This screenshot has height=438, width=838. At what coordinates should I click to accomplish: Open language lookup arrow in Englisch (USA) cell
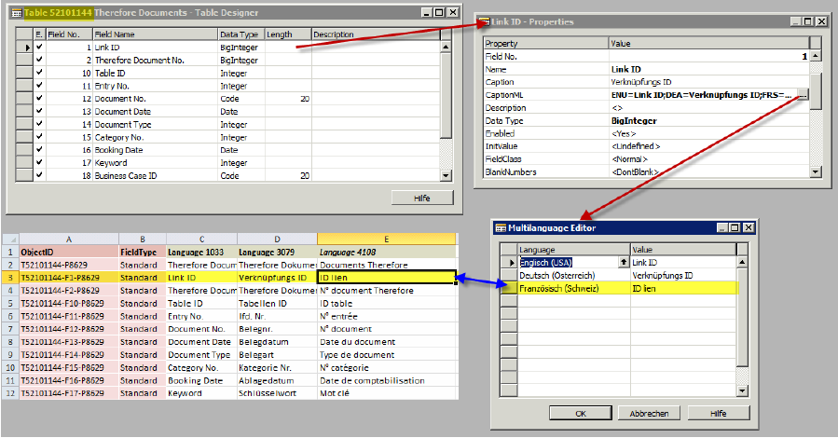[x=624, y=263]
